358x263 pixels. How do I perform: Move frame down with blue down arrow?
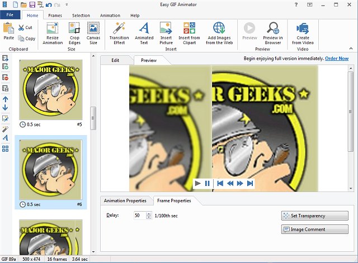click(x=5, y=108)
